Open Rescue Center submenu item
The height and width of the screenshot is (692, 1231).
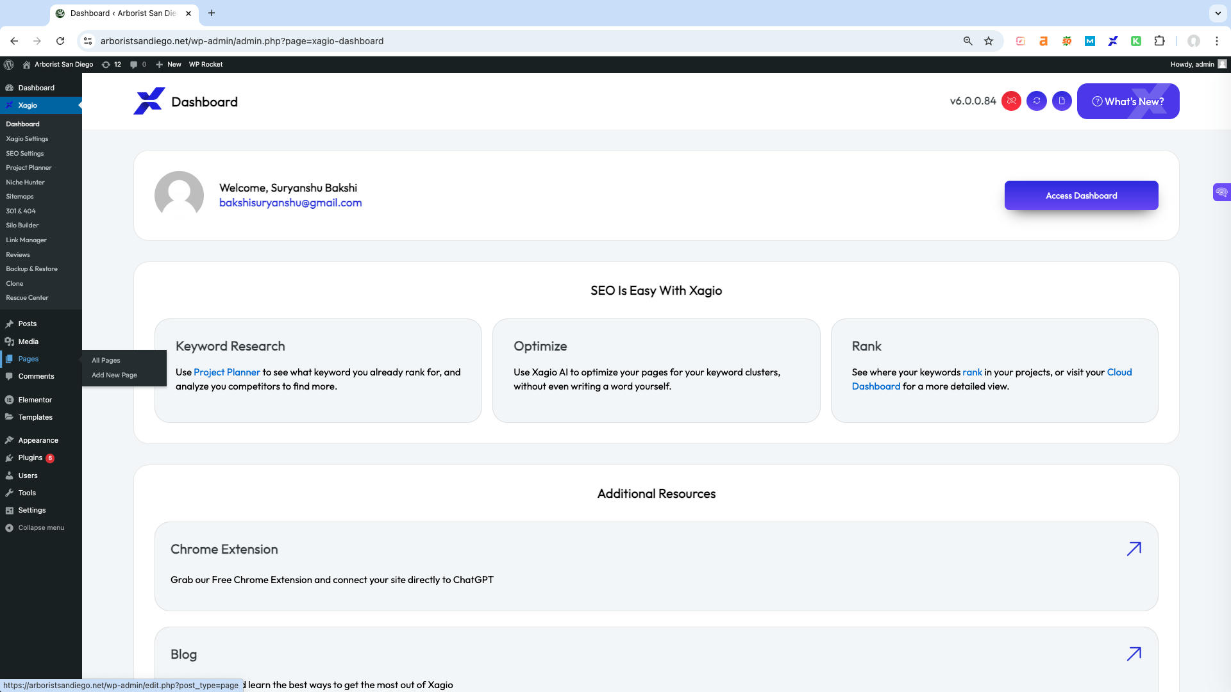coord(27,297)
